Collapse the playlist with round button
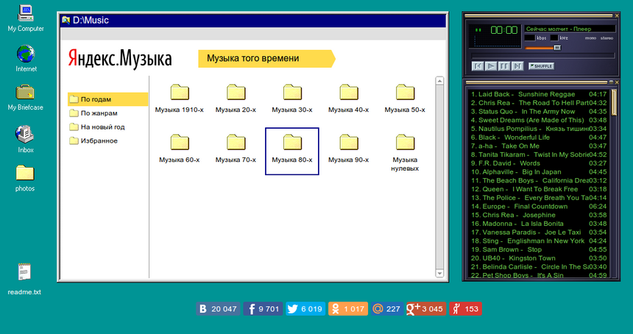 pyautogui.click(x=611, y=82)
